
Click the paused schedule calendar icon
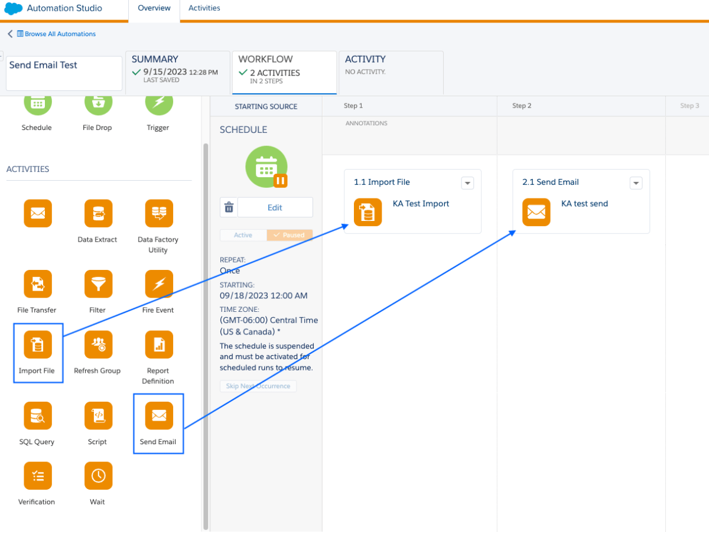click(266, 167)
